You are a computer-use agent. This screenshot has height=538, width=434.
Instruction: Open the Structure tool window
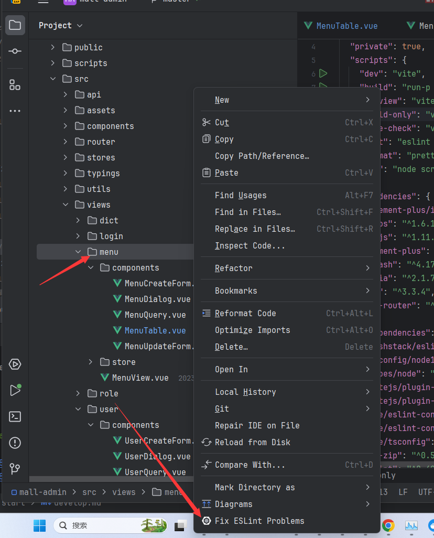coord(15,84)
